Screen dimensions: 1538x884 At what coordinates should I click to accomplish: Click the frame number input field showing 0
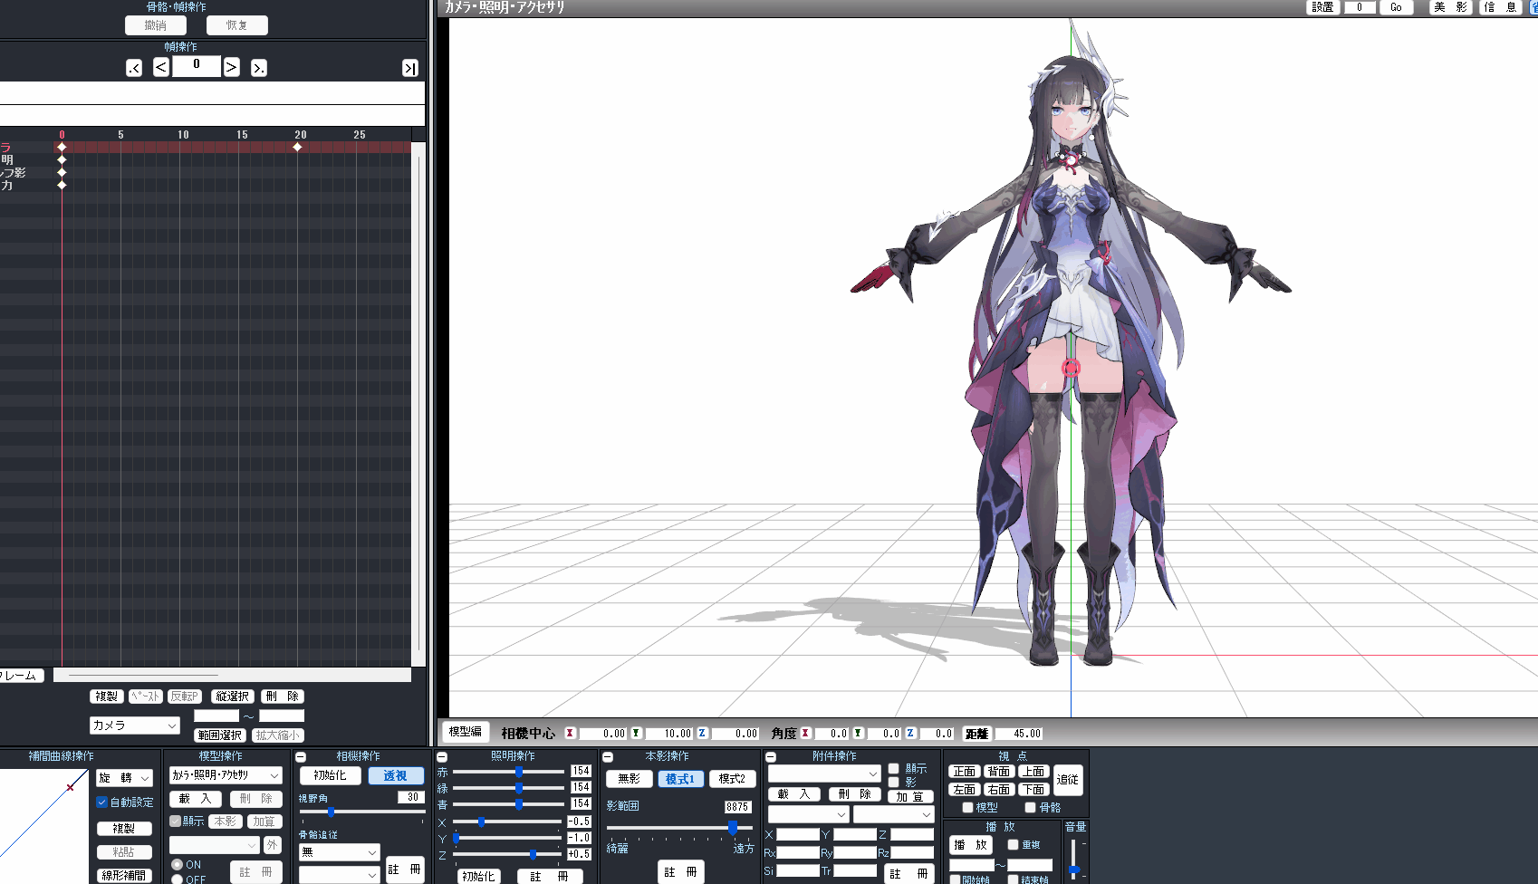point(197,65)
